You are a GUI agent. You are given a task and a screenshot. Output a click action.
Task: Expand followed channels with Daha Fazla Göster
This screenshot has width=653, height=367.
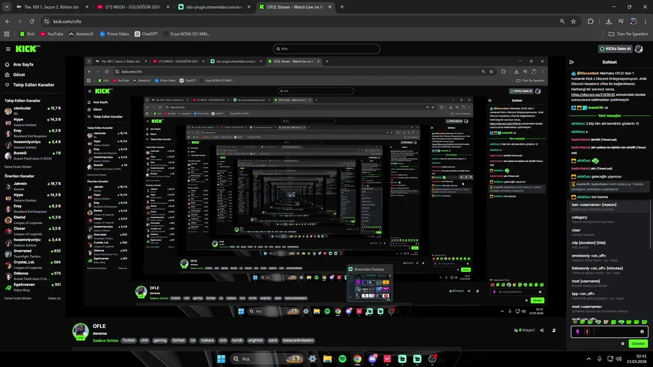click(x=18, y=167)
